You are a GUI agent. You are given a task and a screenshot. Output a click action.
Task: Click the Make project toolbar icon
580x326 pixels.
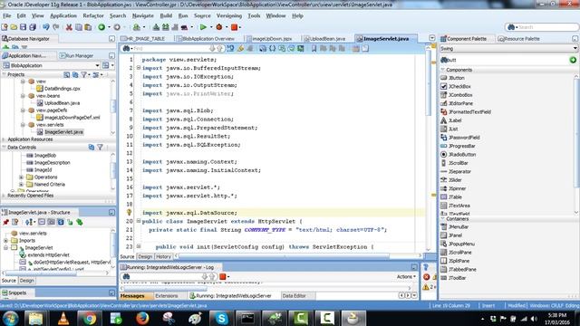tap(156, 27)
